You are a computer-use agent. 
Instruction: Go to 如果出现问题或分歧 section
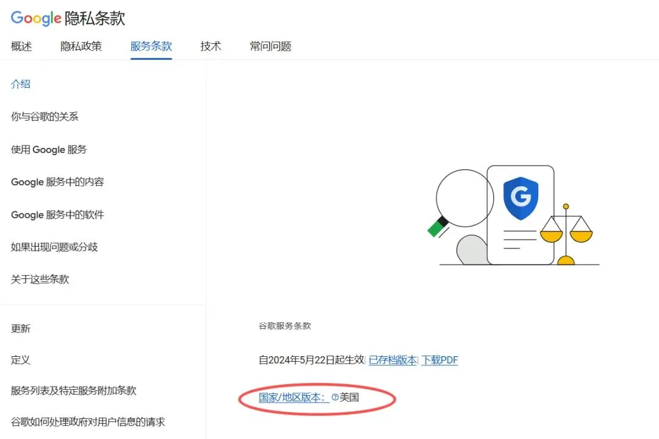[54, 247]
